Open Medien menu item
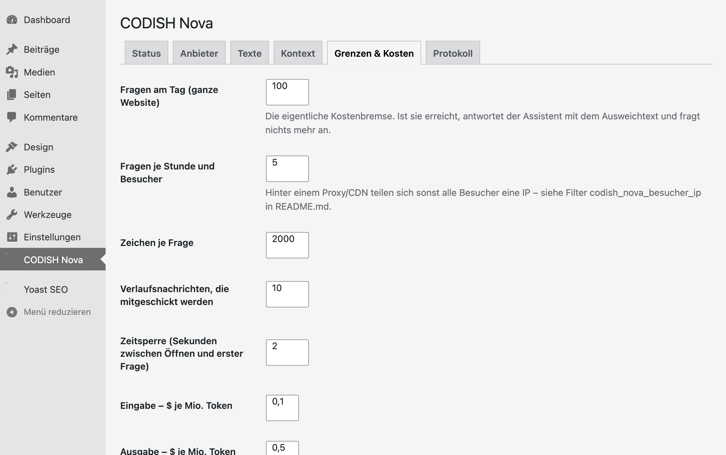The height and width of the screenshot is (455, 726). coord(53,72)
